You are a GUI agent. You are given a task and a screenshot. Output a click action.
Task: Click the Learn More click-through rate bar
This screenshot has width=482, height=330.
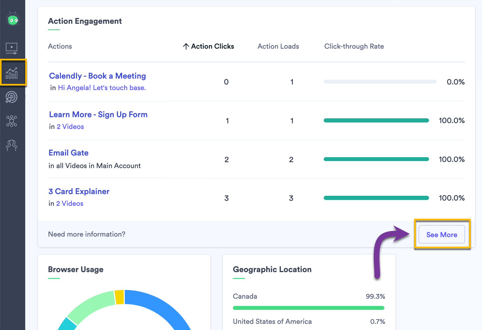(x=376, y=121)
